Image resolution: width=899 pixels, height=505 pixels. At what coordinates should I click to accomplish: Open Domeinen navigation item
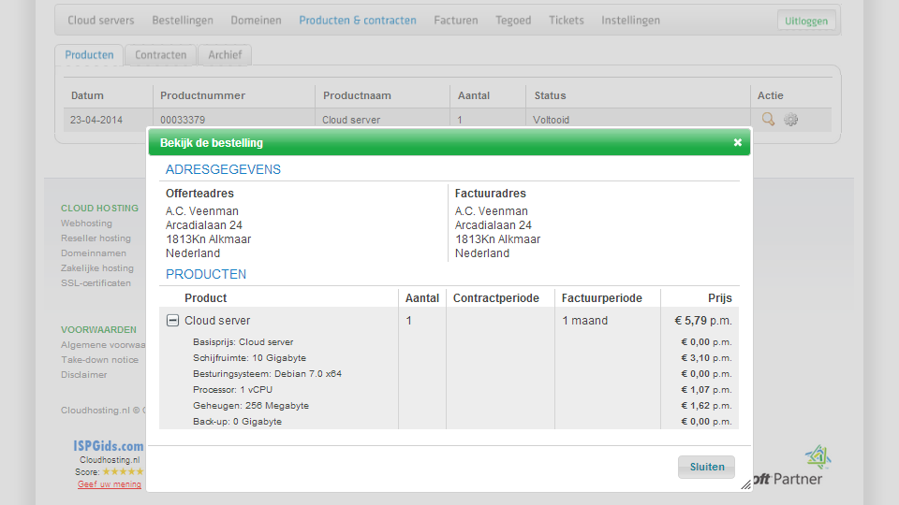256,21
